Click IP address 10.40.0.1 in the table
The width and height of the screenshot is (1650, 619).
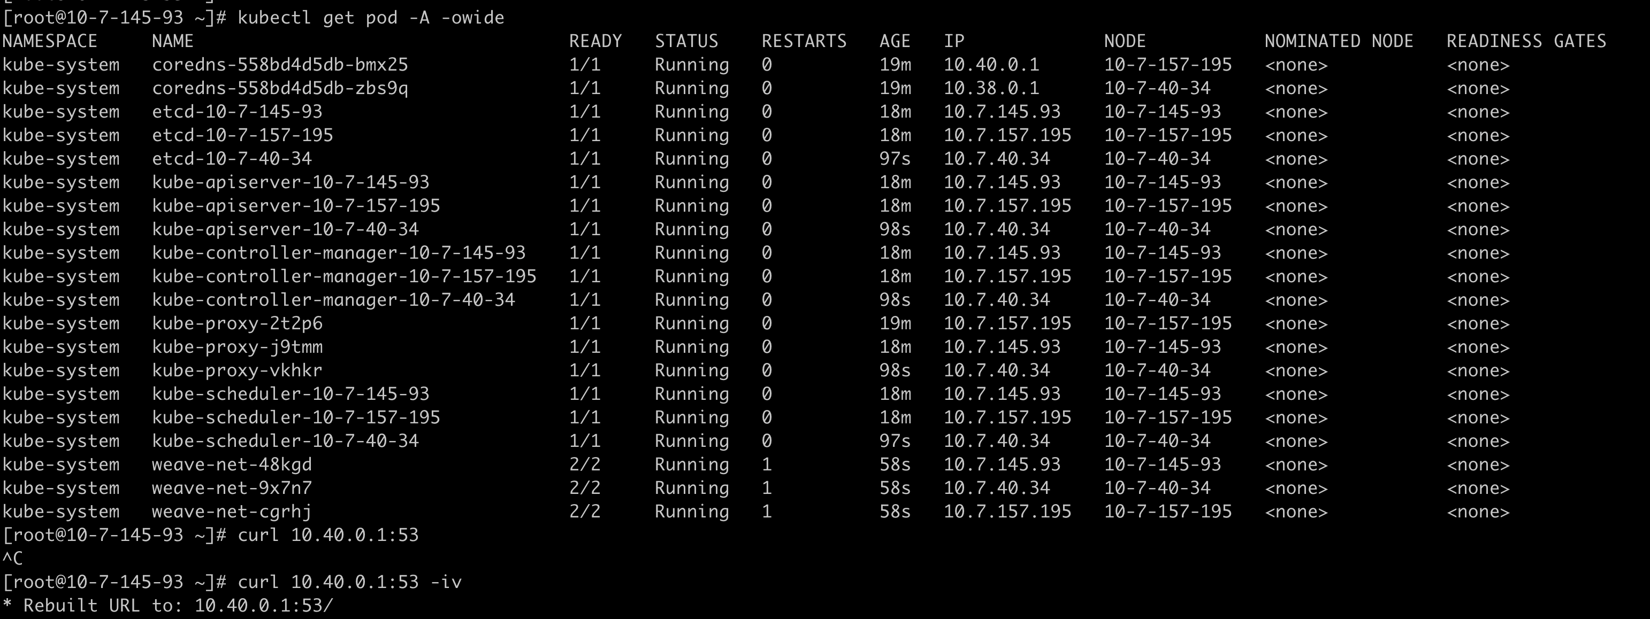[x=991, y=65]
